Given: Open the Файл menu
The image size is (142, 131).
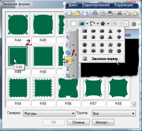Looking at the screenshot, I should tap(73, 5).
